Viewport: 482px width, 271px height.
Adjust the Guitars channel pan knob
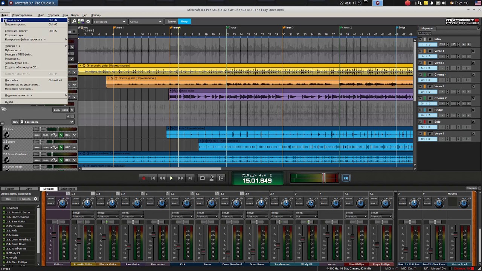pyautogui.click(x=63, y=203)
